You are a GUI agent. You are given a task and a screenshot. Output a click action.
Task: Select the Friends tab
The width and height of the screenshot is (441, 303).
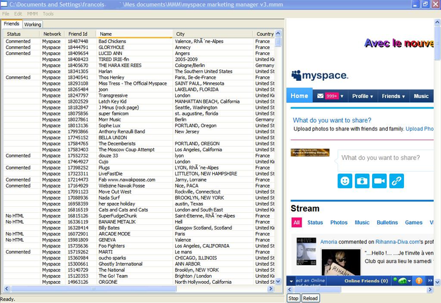pos(11,24)
